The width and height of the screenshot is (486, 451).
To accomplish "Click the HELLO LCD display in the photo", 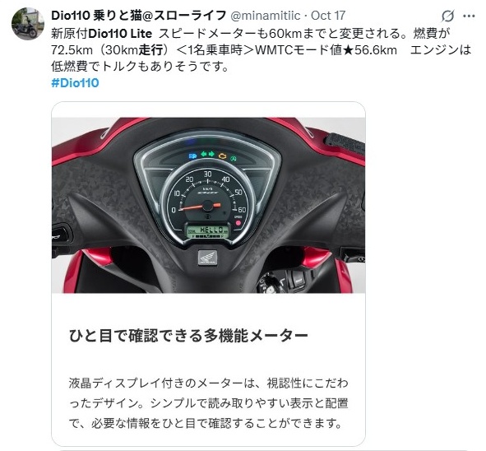I will pyautogui.click(x=207, y=230).
